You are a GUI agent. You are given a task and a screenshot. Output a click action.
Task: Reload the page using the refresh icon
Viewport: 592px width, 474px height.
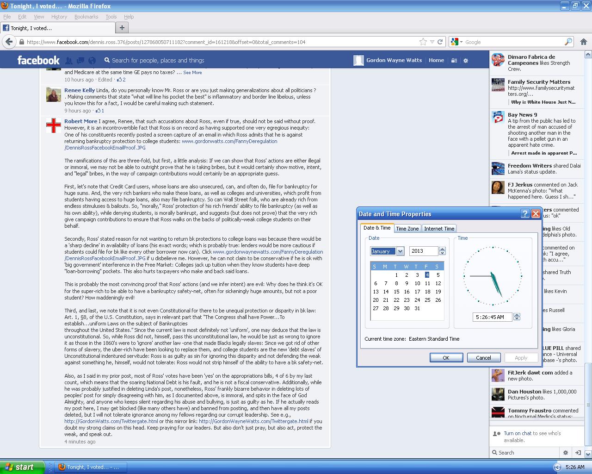click(440, 42)
